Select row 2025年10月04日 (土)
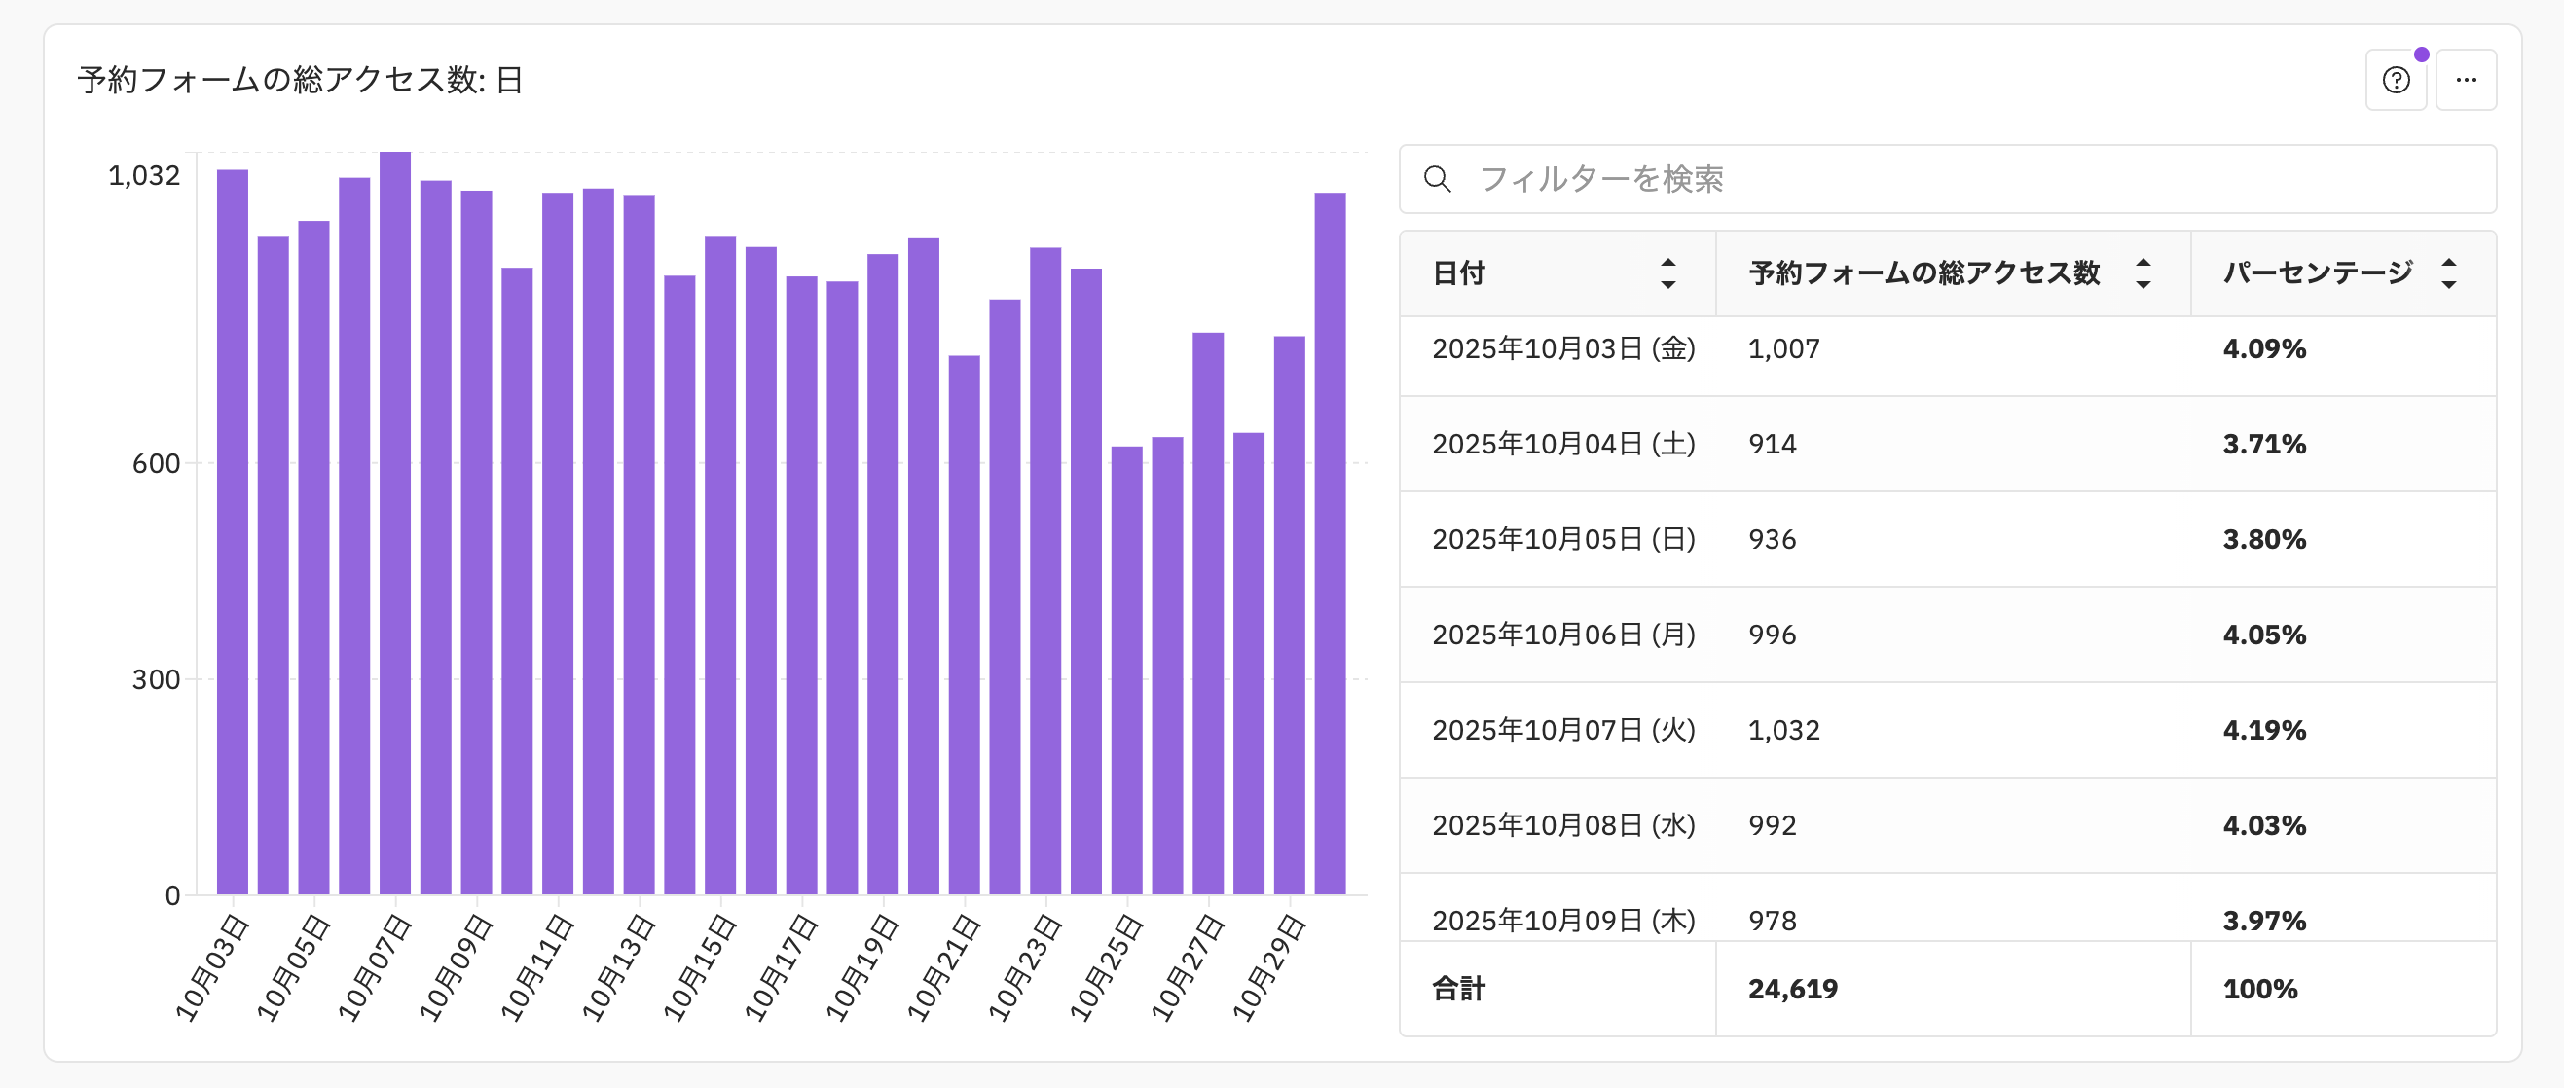Screen dimensions: 2564x1088 [x=1948, y=444]
